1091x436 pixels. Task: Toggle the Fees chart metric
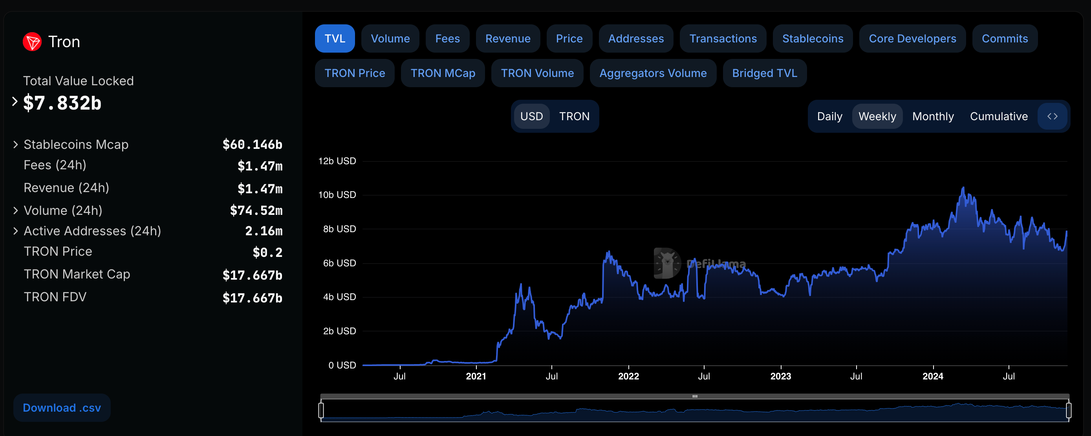[x=447, y=38]
